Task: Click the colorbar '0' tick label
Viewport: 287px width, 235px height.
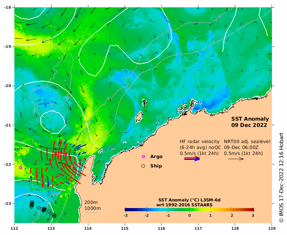Action: (190, 215)
